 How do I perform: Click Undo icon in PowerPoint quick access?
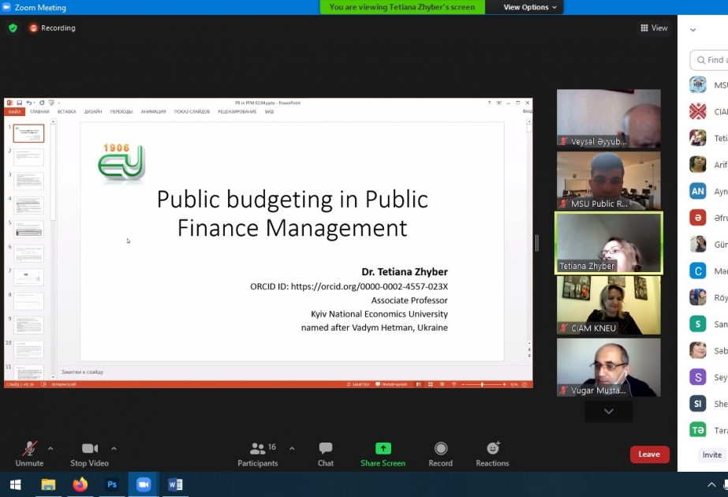(x=29, y=103)
